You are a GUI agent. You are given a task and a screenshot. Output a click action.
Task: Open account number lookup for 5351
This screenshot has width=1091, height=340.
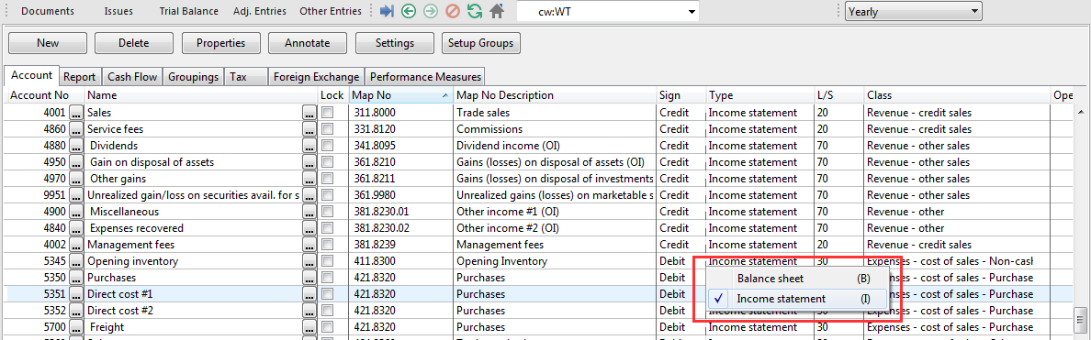(76, 294)
